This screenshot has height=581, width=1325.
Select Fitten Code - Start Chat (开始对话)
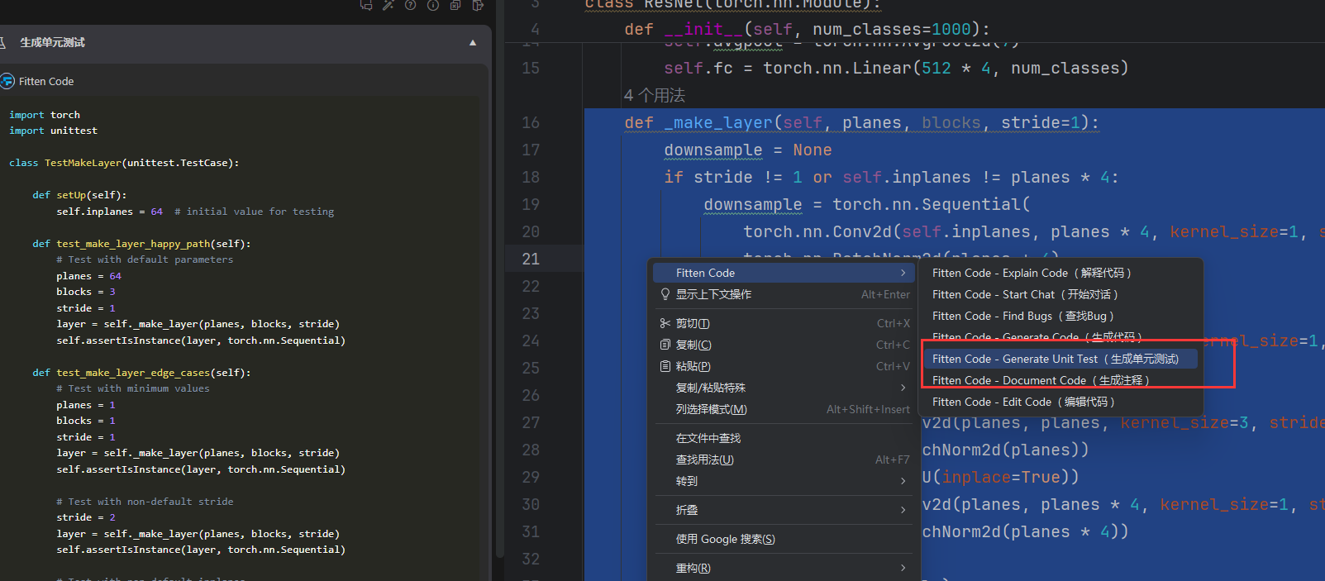pos(1061,294)
